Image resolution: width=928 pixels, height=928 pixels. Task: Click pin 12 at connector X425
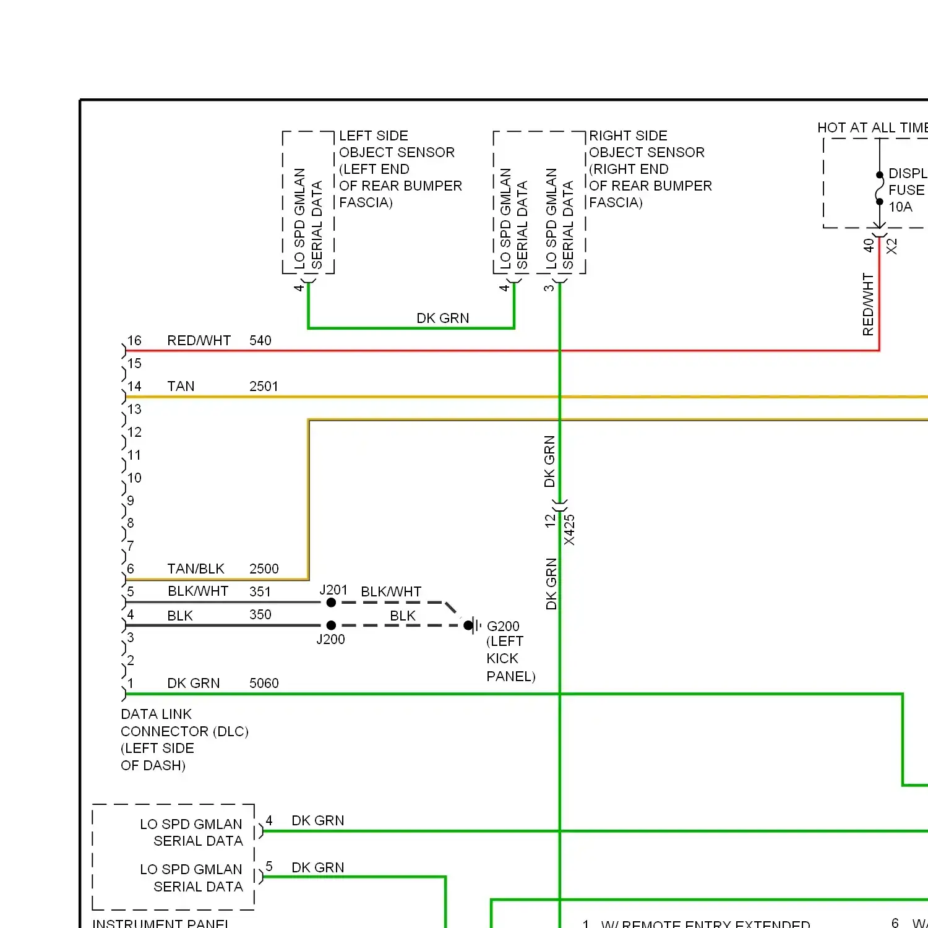coord(550,521)
